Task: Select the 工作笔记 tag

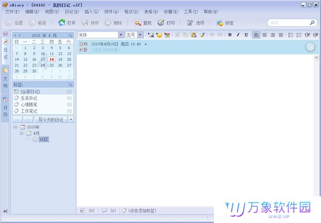Action: coord(43,111)
